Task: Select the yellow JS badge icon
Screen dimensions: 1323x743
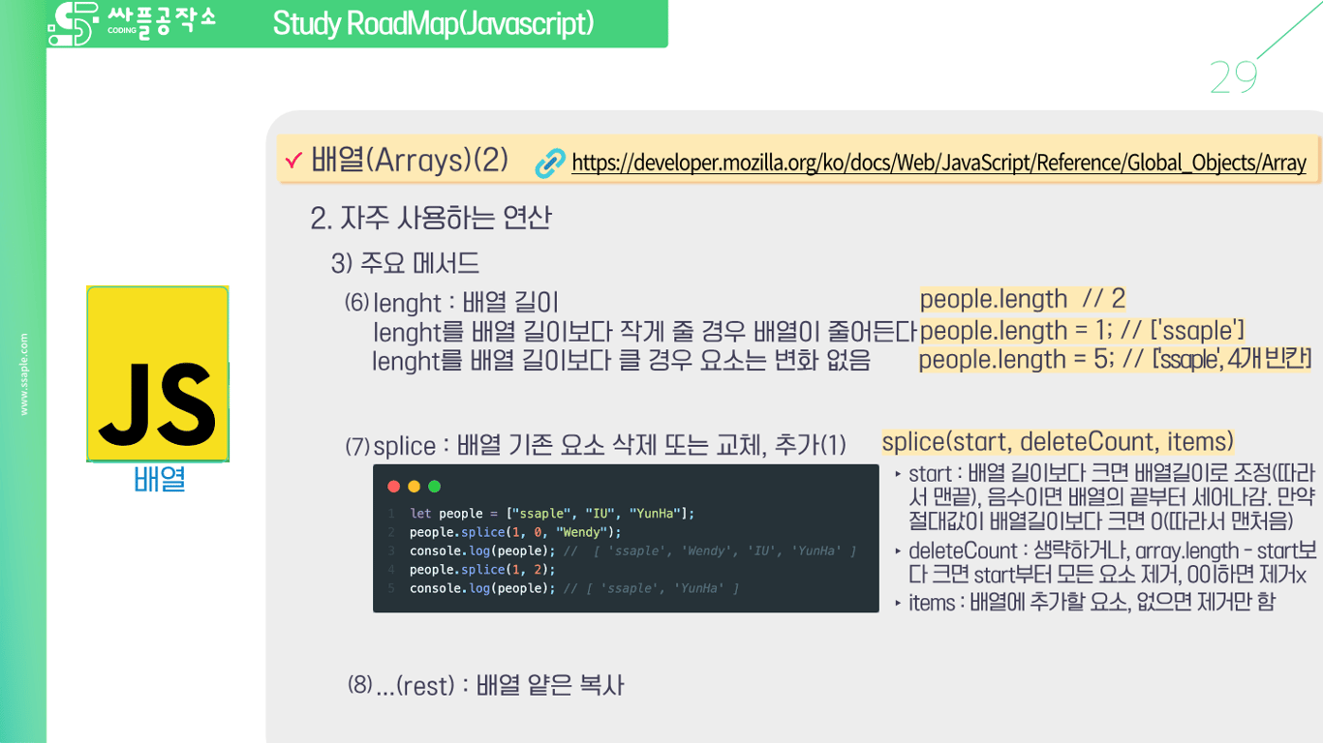Action: pyautogui.click(x=158, y=372)
